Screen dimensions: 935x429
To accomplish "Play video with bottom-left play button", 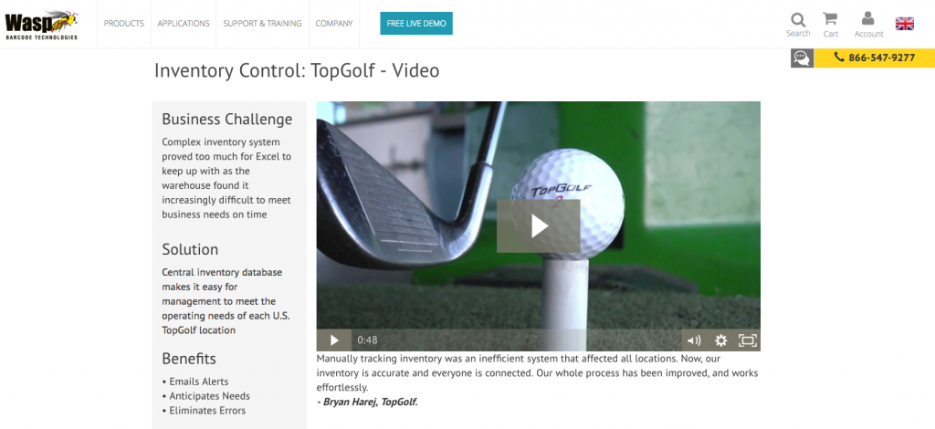I will (334, 340).
